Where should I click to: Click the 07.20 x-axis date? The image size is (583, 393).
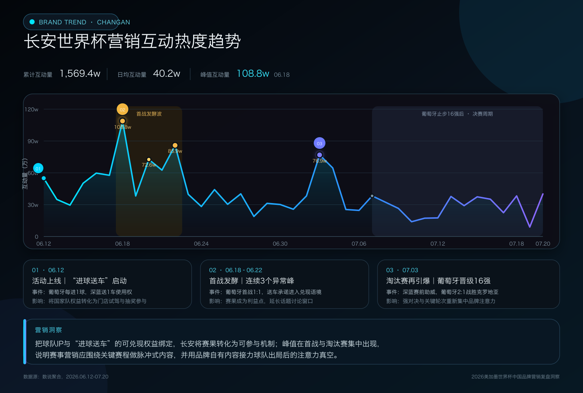tap(543, 244)
